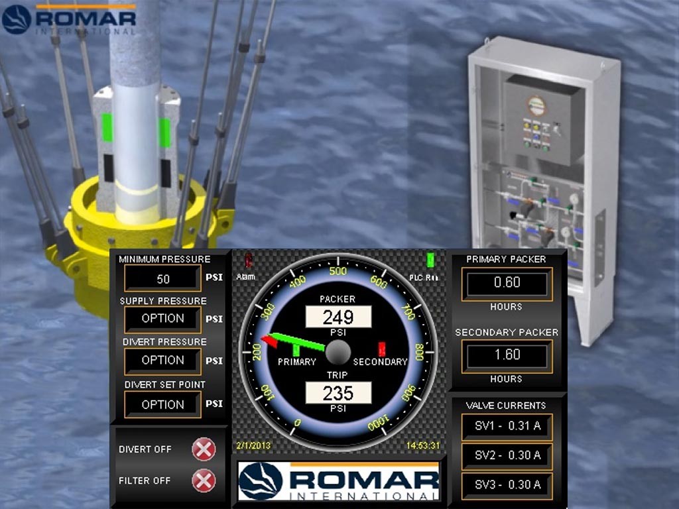The height and width of the screenshot is (509, 679).
Task: Click the SV1 valve current box
Action: coord(507,427)
